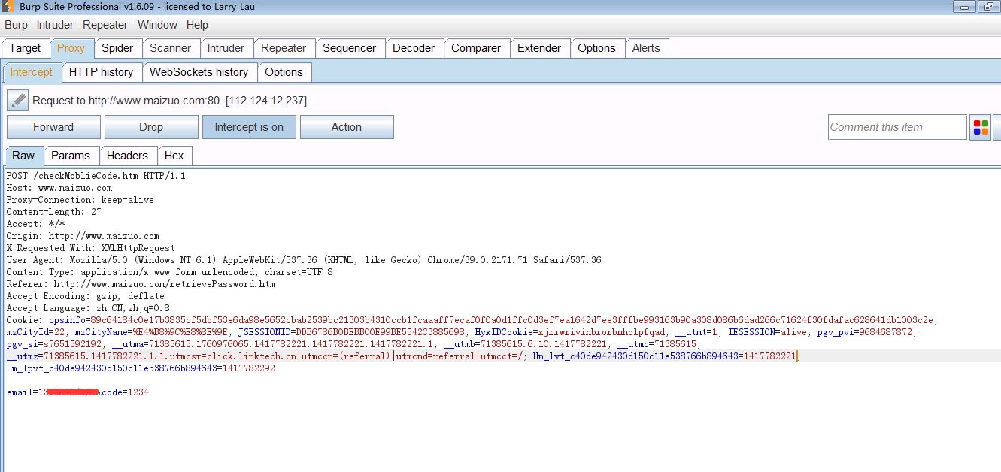Click the Burp Suite app icon in title bar
Image resolution: width=1001 pixels, height=472 pixels.
coord(8,7)
